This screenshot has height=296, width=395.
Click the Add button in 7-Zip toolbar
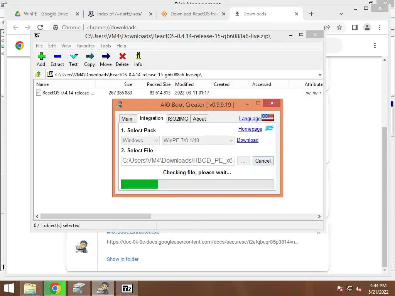41,59
